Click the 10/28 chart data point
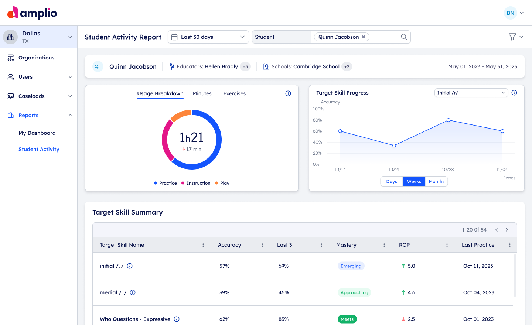 [x=449, y=120]
